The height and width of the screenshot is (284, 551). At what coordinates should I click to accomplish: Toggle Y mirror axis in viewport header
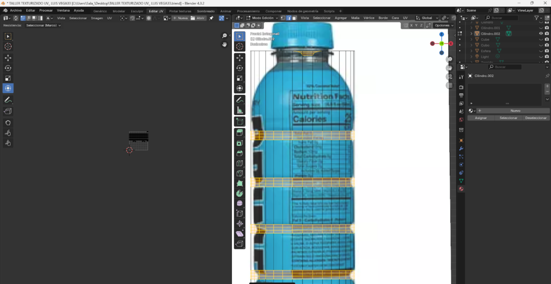[416, 26]
